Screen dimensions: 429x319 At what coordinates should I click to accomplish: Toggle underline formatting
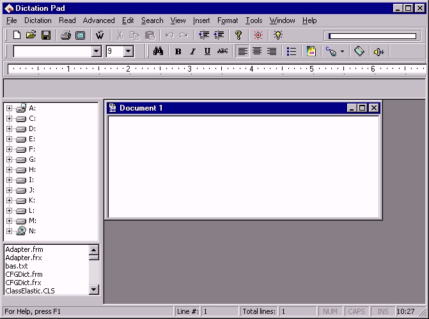[x=207, y=51]
